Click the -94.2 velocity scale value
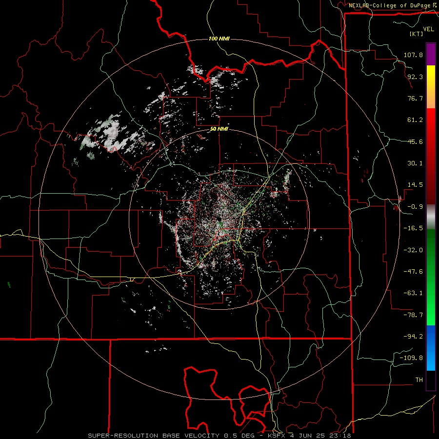Viewport: 439px width, 439px height. [413, 337]
